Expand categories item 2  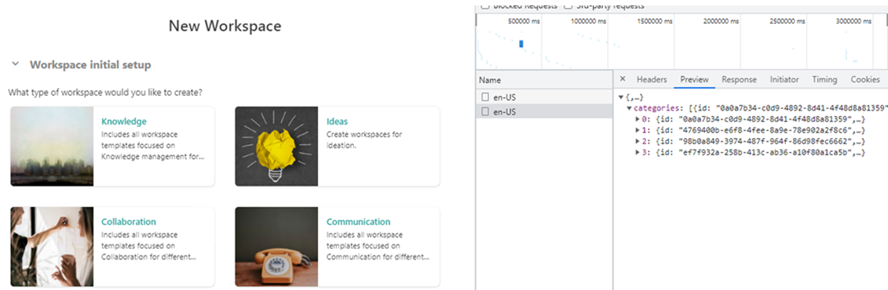(x=637, y=142)
